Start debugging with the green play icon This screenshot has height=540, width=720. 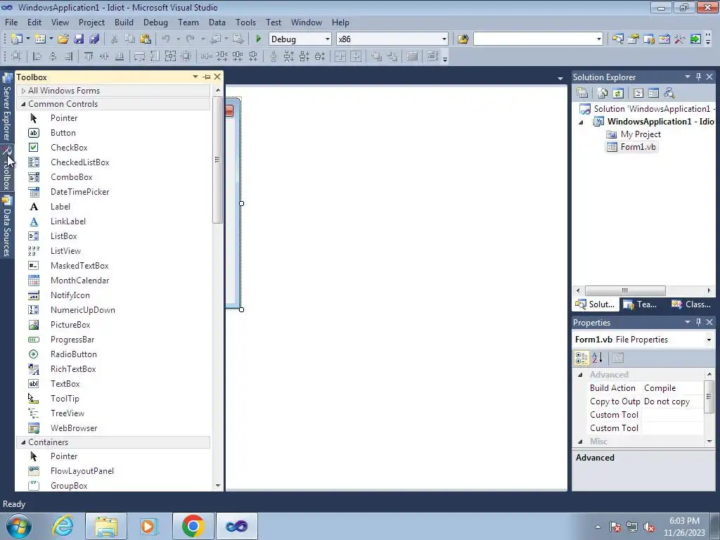pyautogui.click(x=258, y=39)
